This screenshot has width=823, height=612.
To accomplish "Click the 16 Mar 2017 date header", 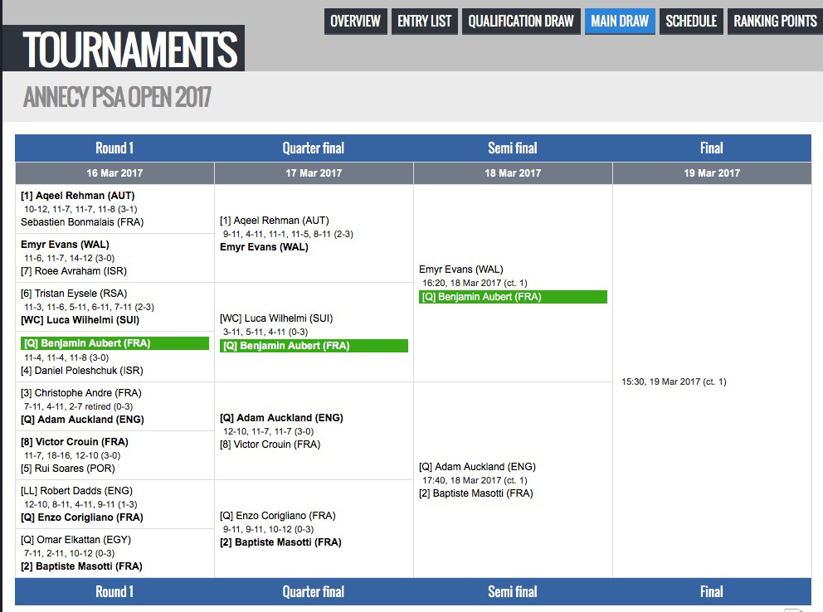I will (x=114, y=173).
